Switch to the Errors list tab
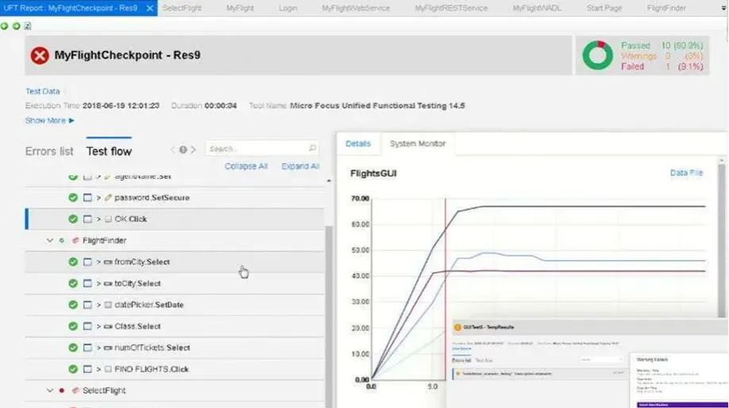The height and width of the screenshot is (408, 729). pos(49,152)
